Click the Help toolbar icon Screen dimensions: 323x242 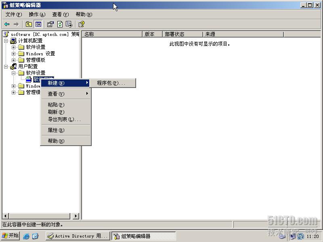click(82, 24)
